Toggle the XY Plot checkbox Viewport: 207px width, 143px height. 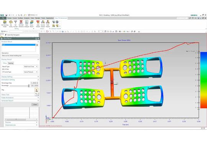coord(3,69)
